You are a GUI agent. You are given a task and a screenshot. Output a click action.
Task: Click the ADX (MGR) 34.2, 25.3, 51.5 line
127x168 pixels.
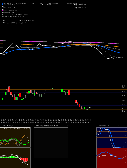click(19, 21)
